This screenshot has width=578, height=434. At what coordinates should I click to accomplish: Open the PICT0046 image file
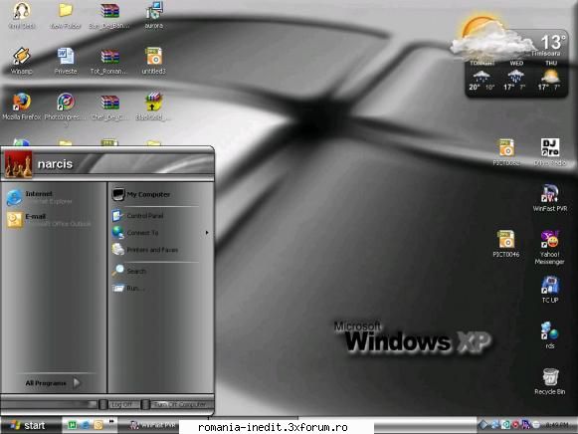point(506,244)
